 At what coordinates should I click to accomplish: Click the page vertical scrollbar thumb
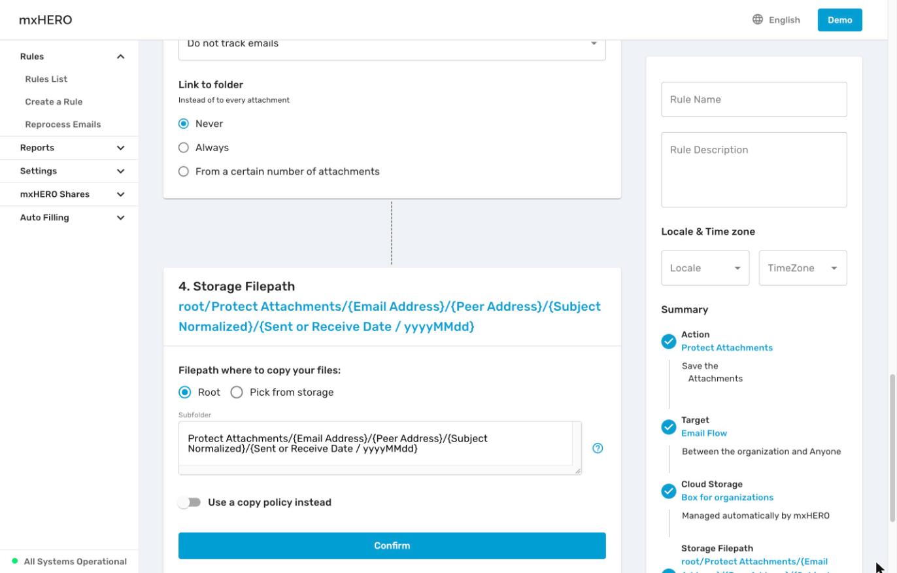point(892,448)
